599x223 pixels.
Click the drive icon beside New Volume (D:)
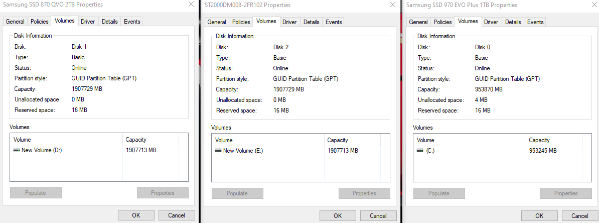[17, 150]
